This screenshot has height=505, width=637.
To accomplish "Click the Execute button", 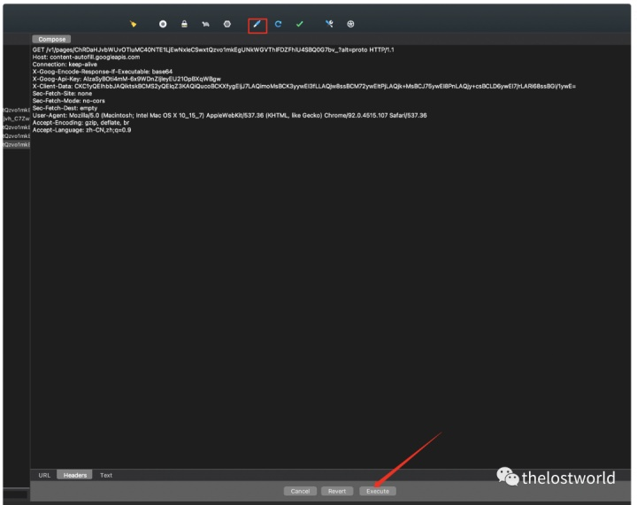I will click(378, 491).
